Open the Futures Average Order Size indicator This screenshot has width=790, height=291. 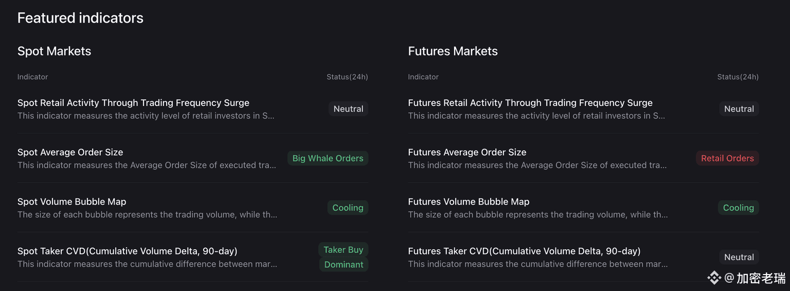point(467,152)
